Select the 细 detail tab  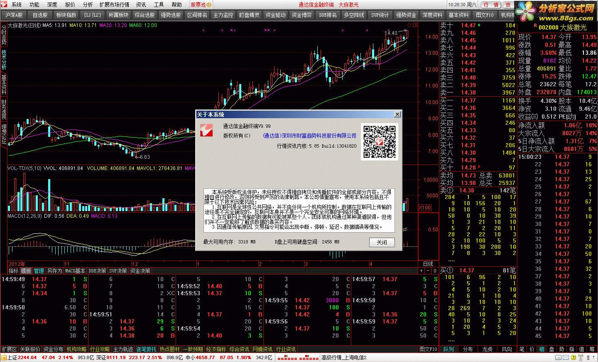coord(542,349)
